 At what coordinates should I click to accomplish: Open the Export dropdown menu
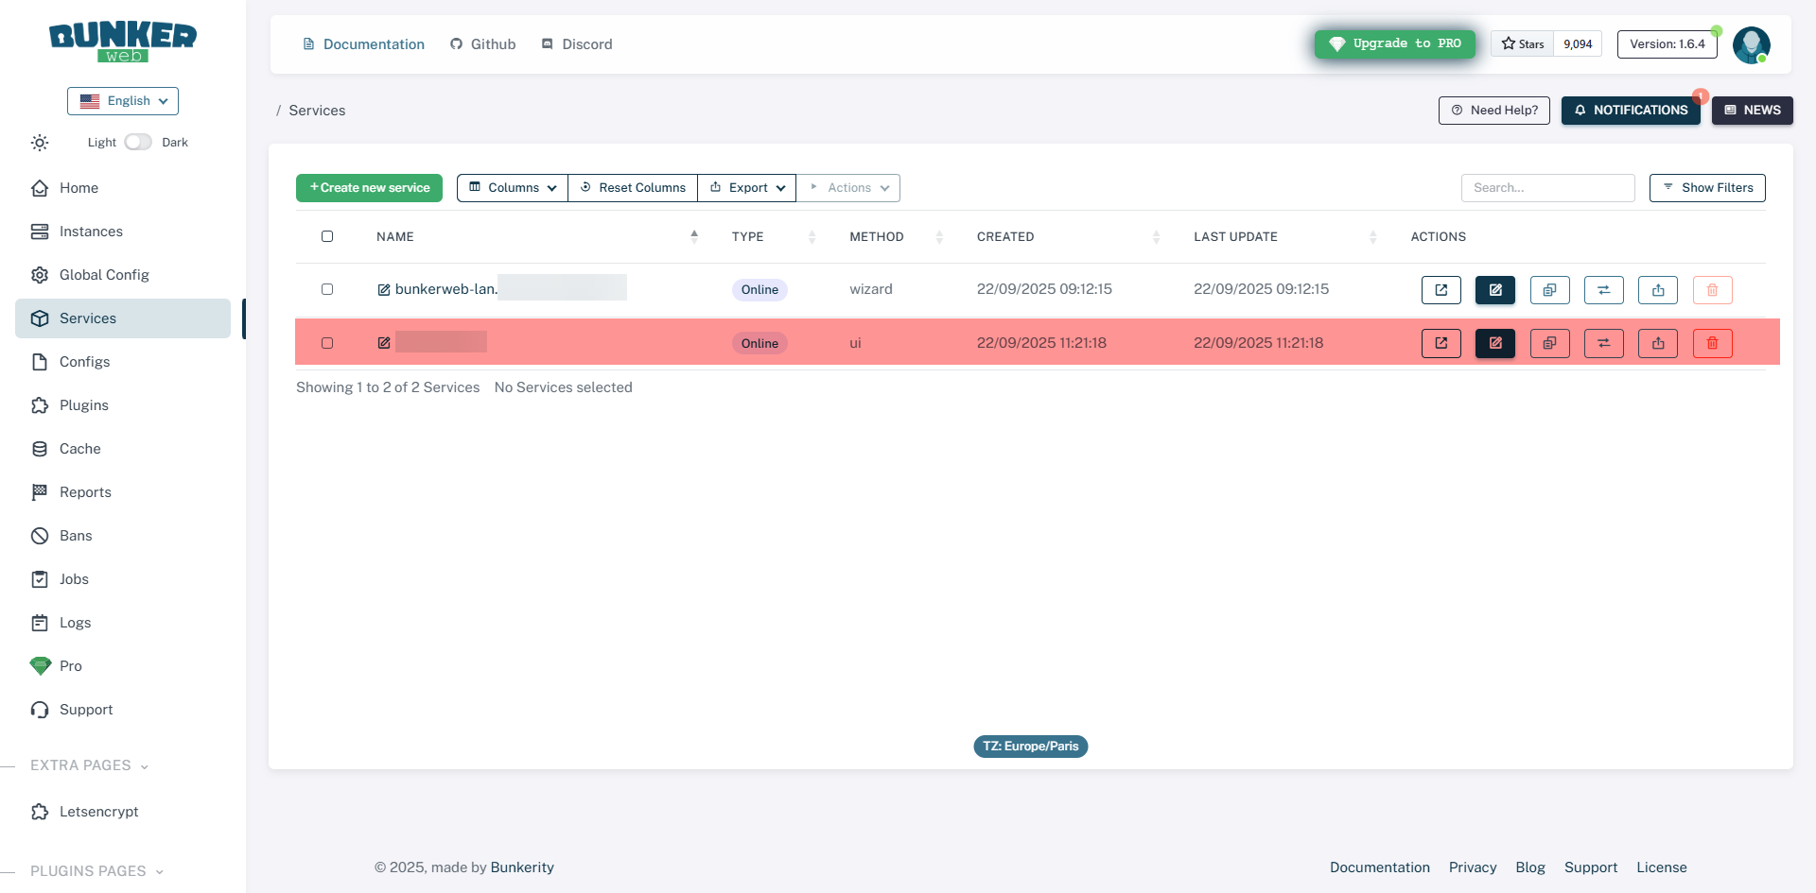point(747,188)
